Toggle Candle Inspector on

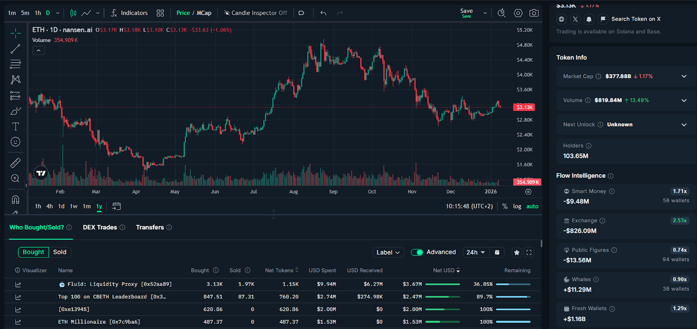[x=256, y=13]
